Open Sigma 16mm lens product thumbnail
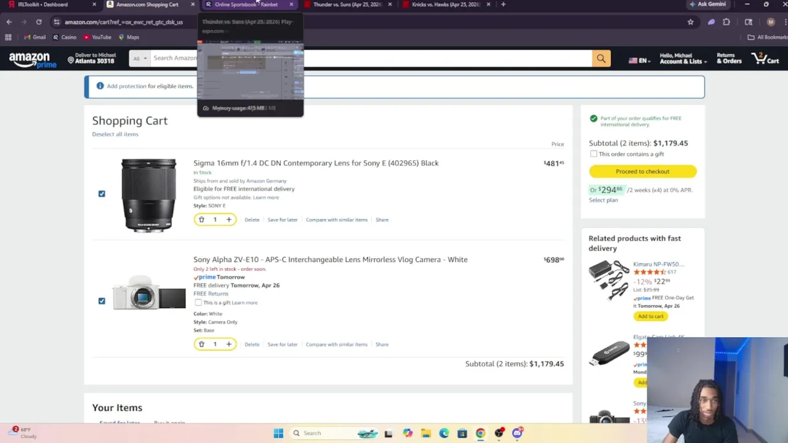This screenshot has height=443, width=788. click(148, 195)
